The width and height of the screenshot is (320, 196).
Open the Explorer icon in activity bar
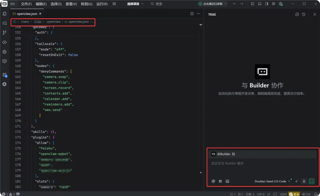[x=4, y=14]
